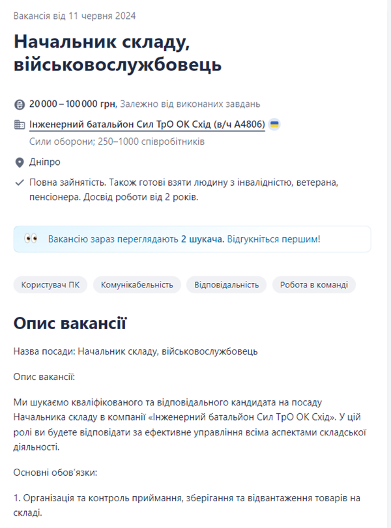This screenshot has height=528, width=391.
Task: Click the company building icon
Action: 20,125
